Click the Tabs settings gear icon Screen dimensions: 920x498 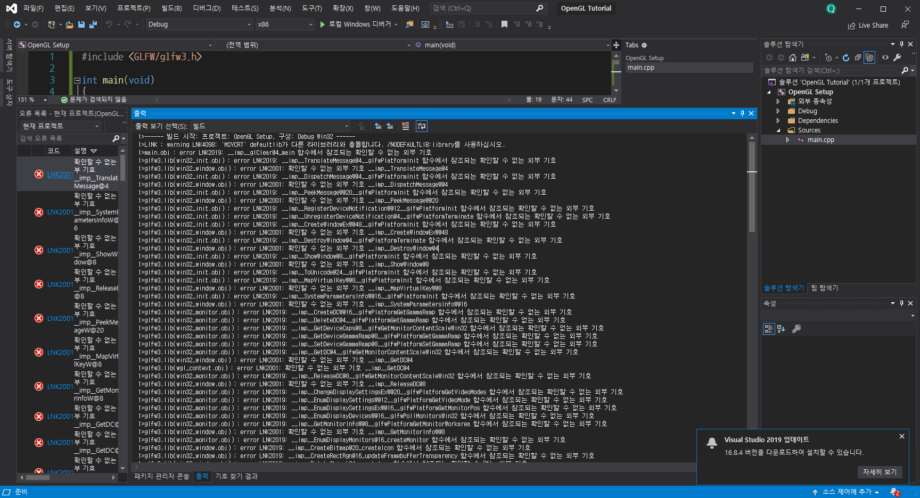coord(644,45)
